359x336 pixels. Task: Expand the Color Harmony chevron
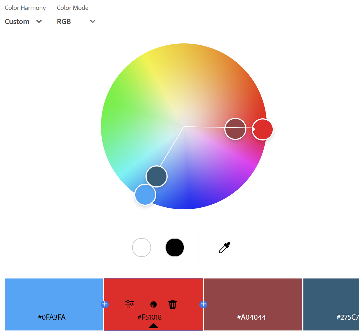pos(39,21)
